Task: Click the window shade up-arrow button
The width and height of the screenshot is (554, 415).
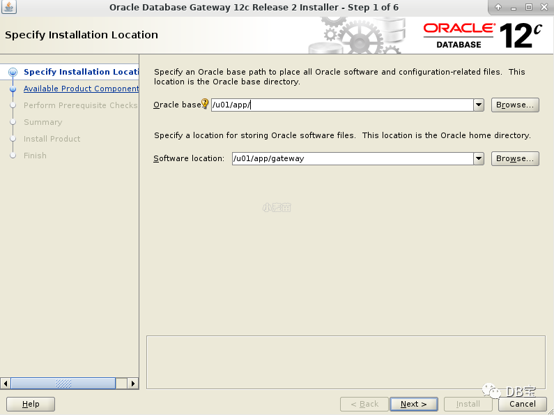Action: [x=498, y=7]
